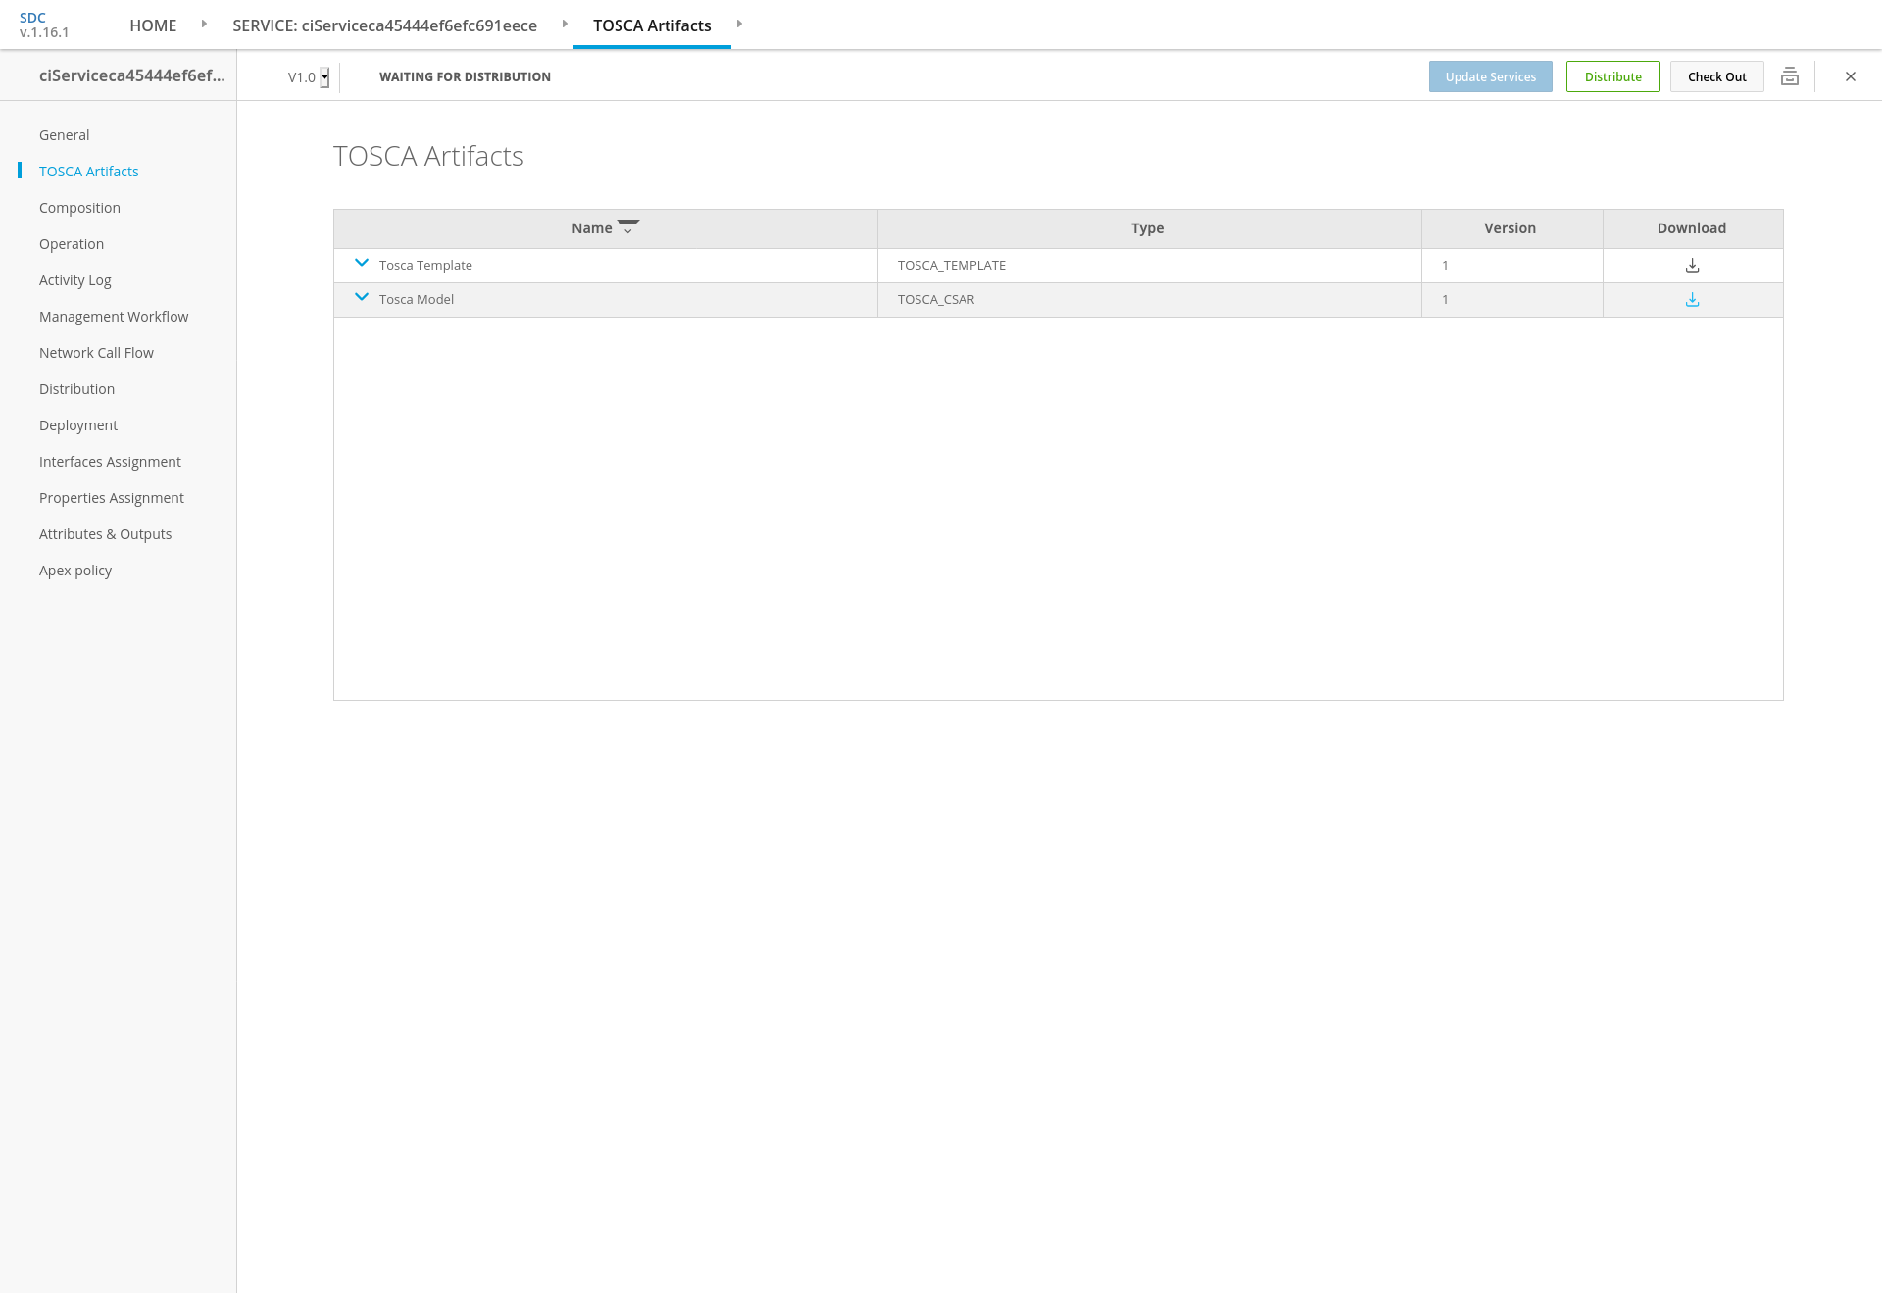Sort the table by the Name column arrow

point(628,226)
